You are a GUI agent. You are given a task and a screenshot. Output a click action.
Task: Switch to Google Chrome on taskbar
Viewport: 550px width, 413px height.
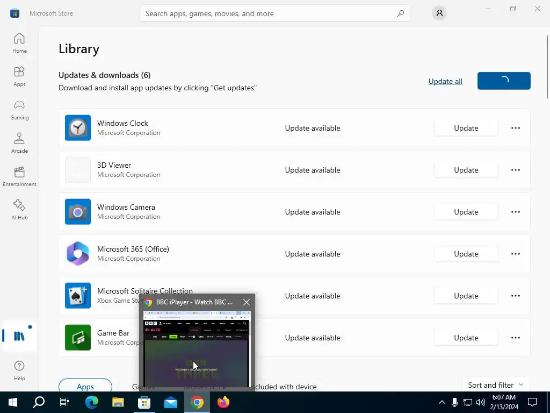197,402
